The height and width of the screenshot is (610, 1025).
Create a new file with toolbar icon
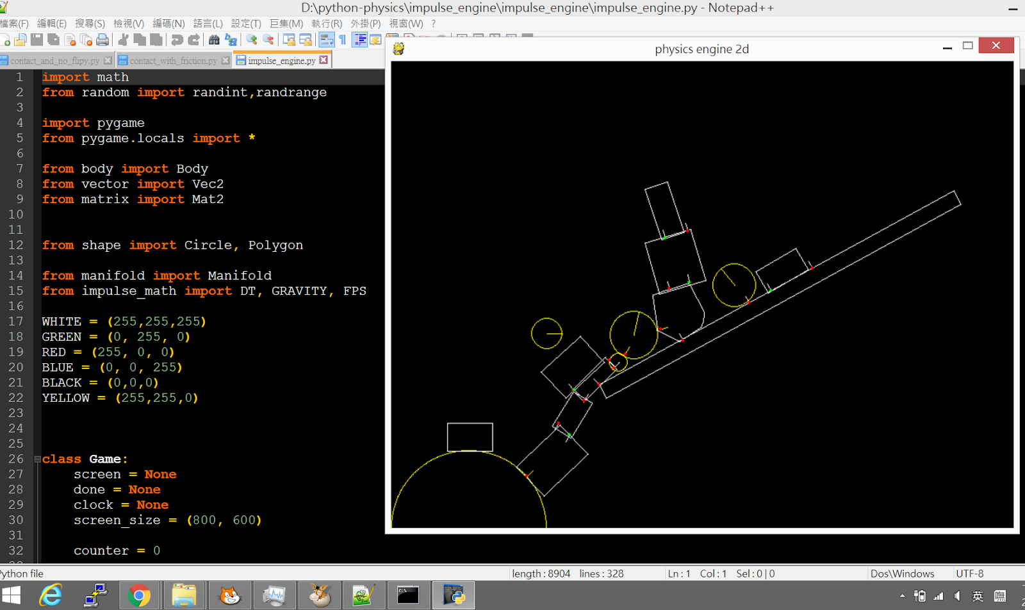coord(5,40)
